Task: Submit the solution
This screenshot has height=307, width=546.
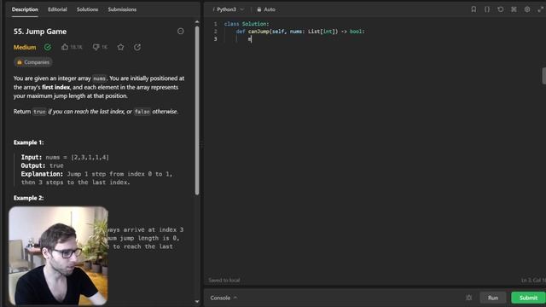Action: click(x=528, y=298)
